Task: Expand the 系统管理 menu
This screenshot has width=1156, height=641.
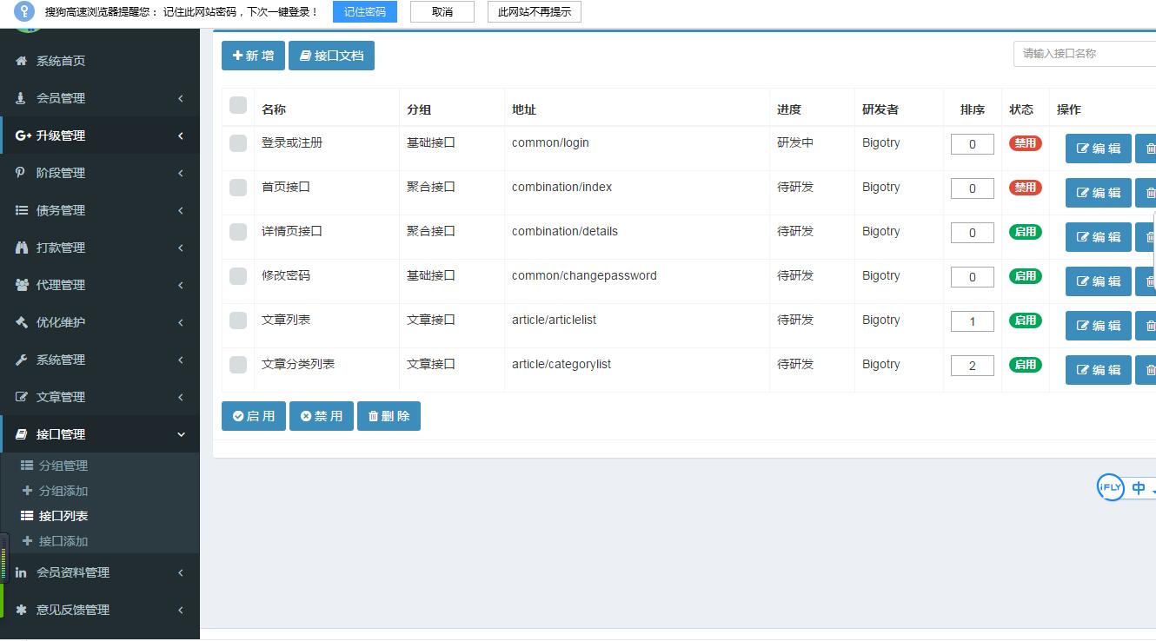Action: [100, 359]
